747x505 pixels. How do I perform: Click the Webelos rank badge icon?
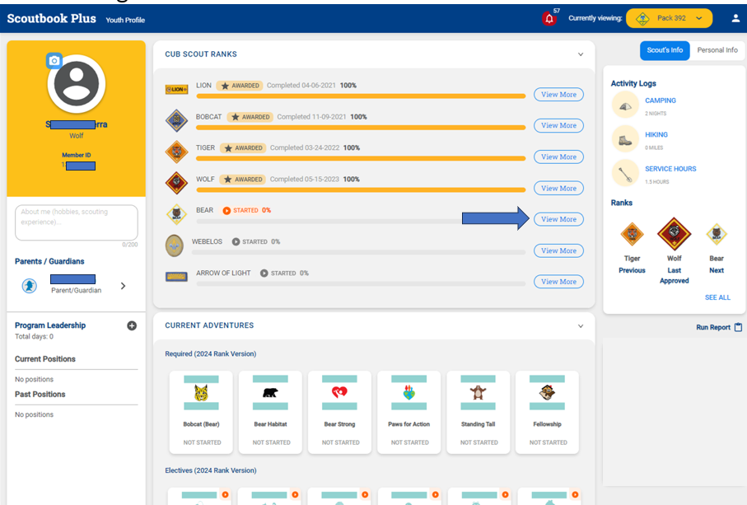175,245
